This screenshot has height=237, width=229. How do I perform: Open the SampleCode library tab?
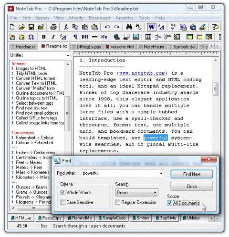[112, 218]
